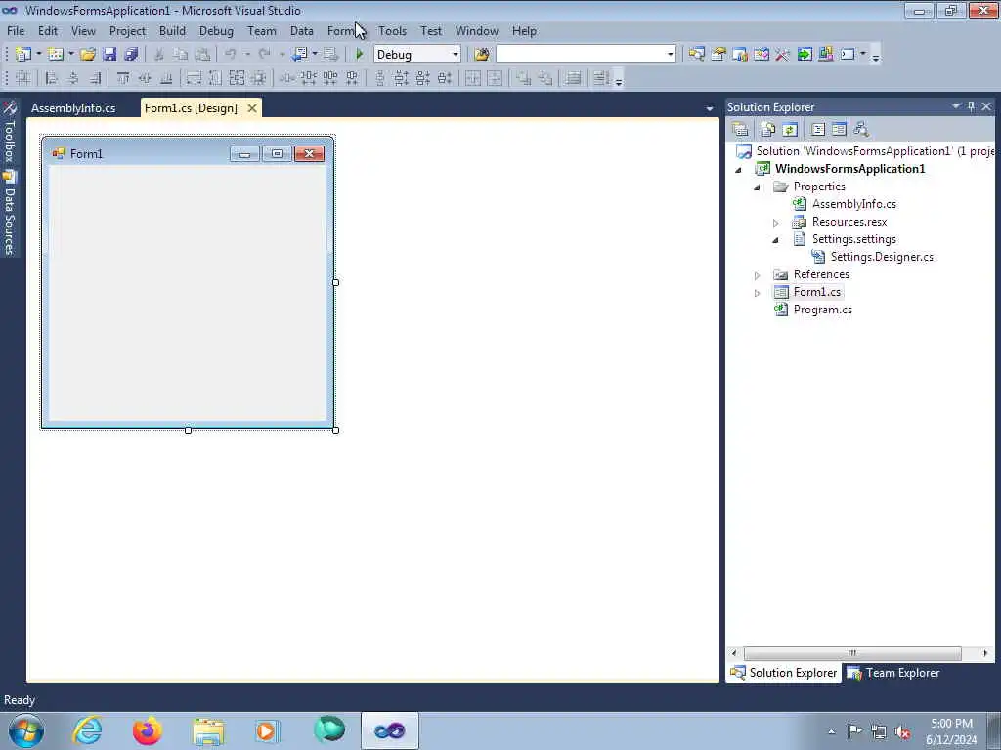Click the Solution Explorer horizontal scrollbar thumb

point(852,653)
